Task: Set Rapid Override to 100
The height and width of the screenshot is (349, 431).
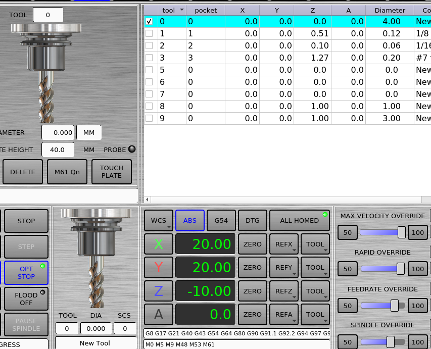Action: click(417, 269)
